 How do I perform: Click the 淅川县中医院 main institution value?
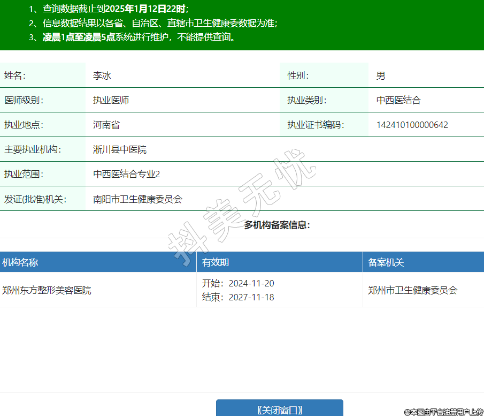(120, 150)
